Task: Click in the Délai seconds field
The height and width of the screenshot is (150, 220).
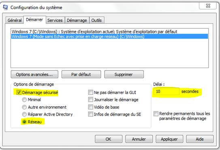Action: tap(166, 92)
